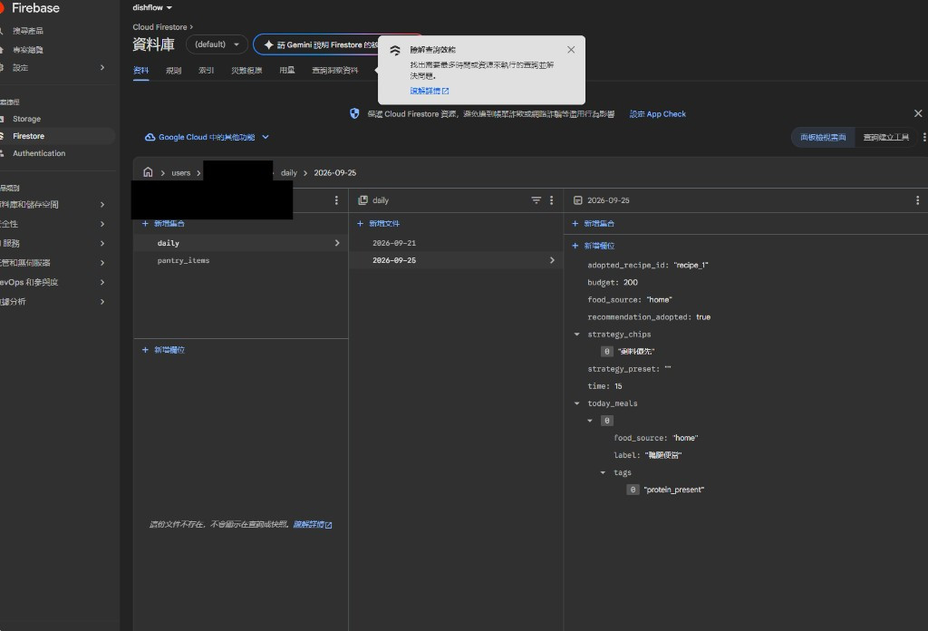Open the 資料 tab
This screenshot has height=631, width=928.
(140, 71)
